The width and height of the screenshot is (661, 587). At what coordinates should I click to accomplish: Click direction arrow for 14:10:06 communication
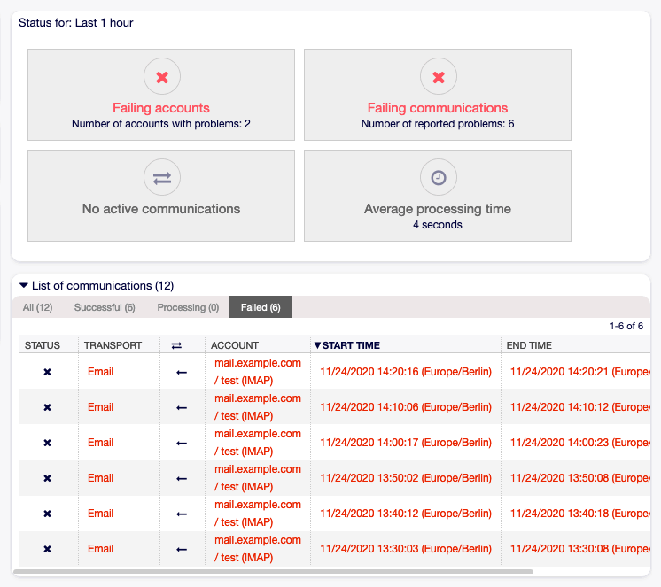(x=182, y=407)
